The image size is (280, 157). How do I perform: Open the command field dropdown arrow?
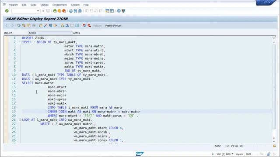[38, 11]
